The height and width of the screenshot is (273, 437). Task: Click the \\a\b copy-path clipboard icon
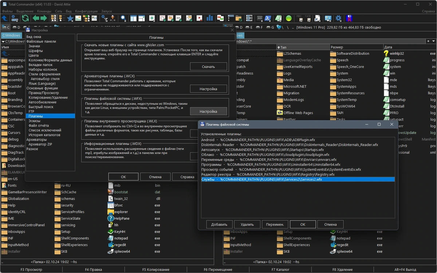[x=308, y=18]
